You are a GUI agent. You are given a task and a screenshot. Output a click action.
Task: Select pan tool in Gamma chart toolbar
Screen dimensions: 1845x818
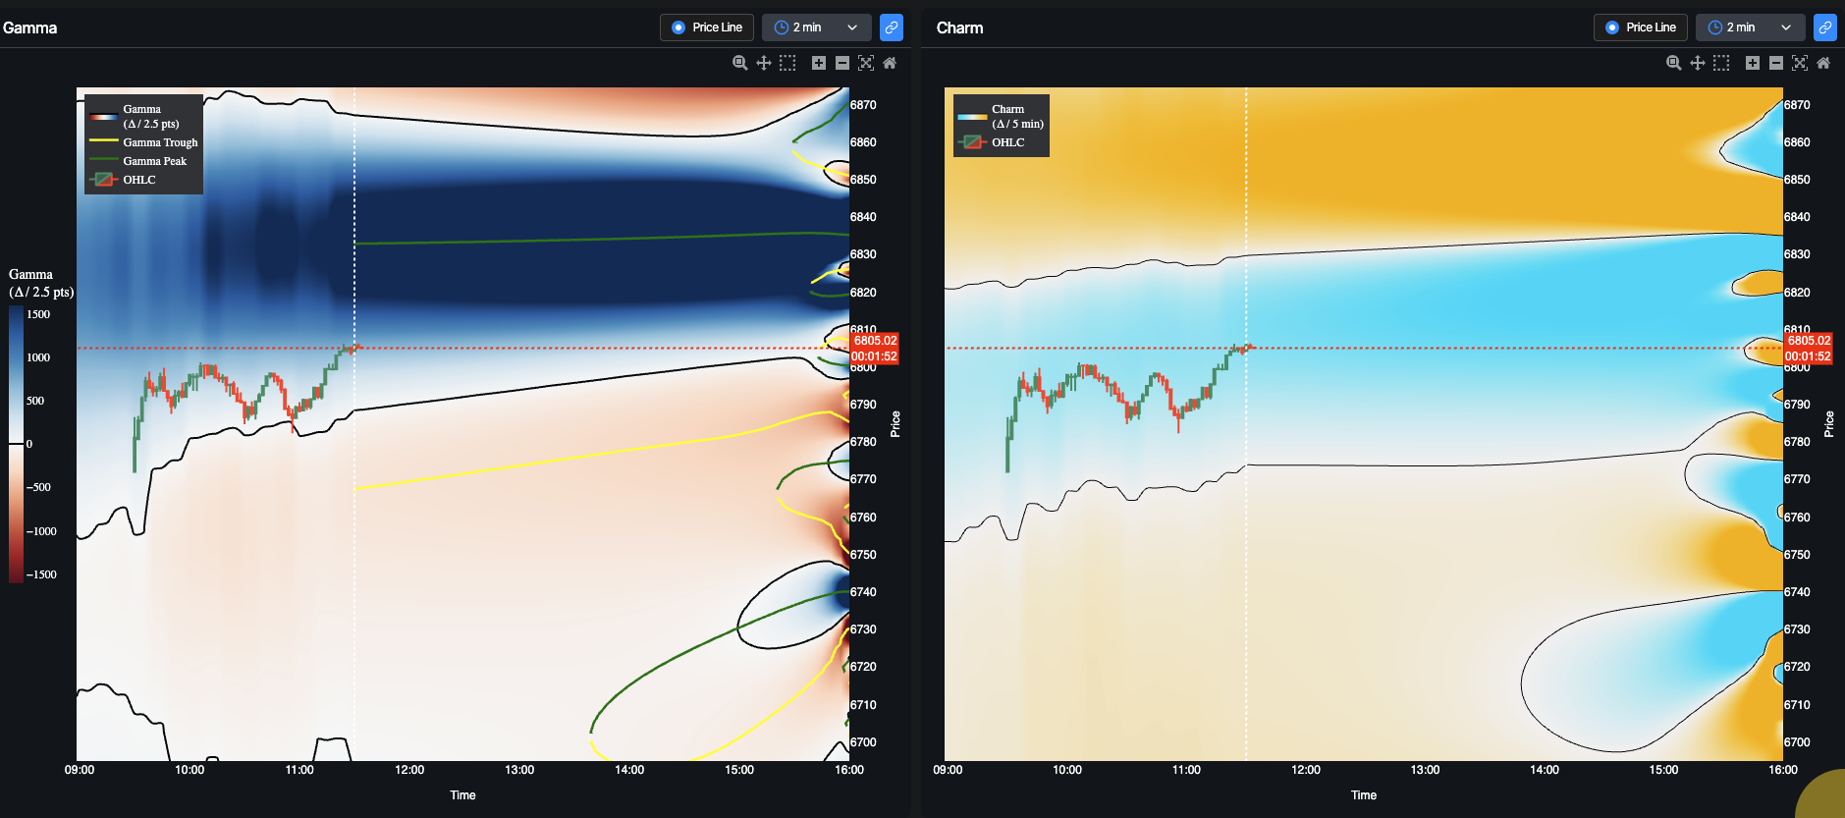click(764, 63)
